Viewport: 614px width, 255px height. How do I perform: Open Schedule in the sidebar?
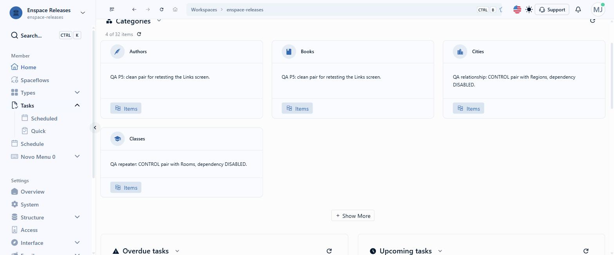(x=27, y=144)
